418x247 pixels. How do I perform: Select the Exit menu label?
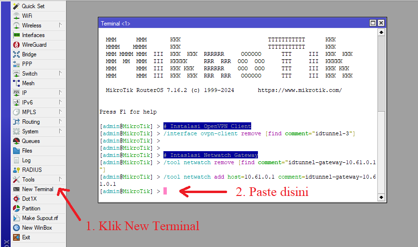(x=26, y=237)
